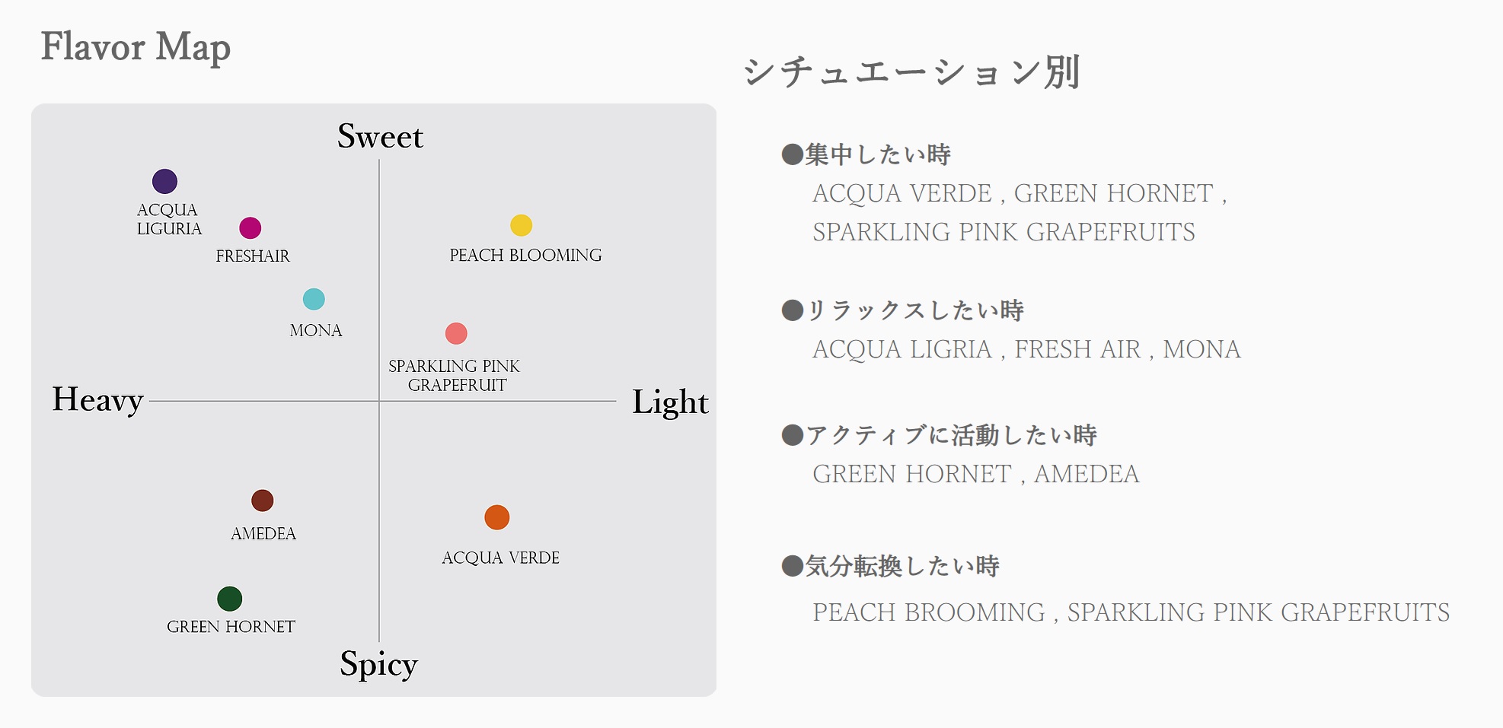Click the 気分転換したい時 bullet item
The height and width of the screenshot is (728, 1503).
point(891,566)
